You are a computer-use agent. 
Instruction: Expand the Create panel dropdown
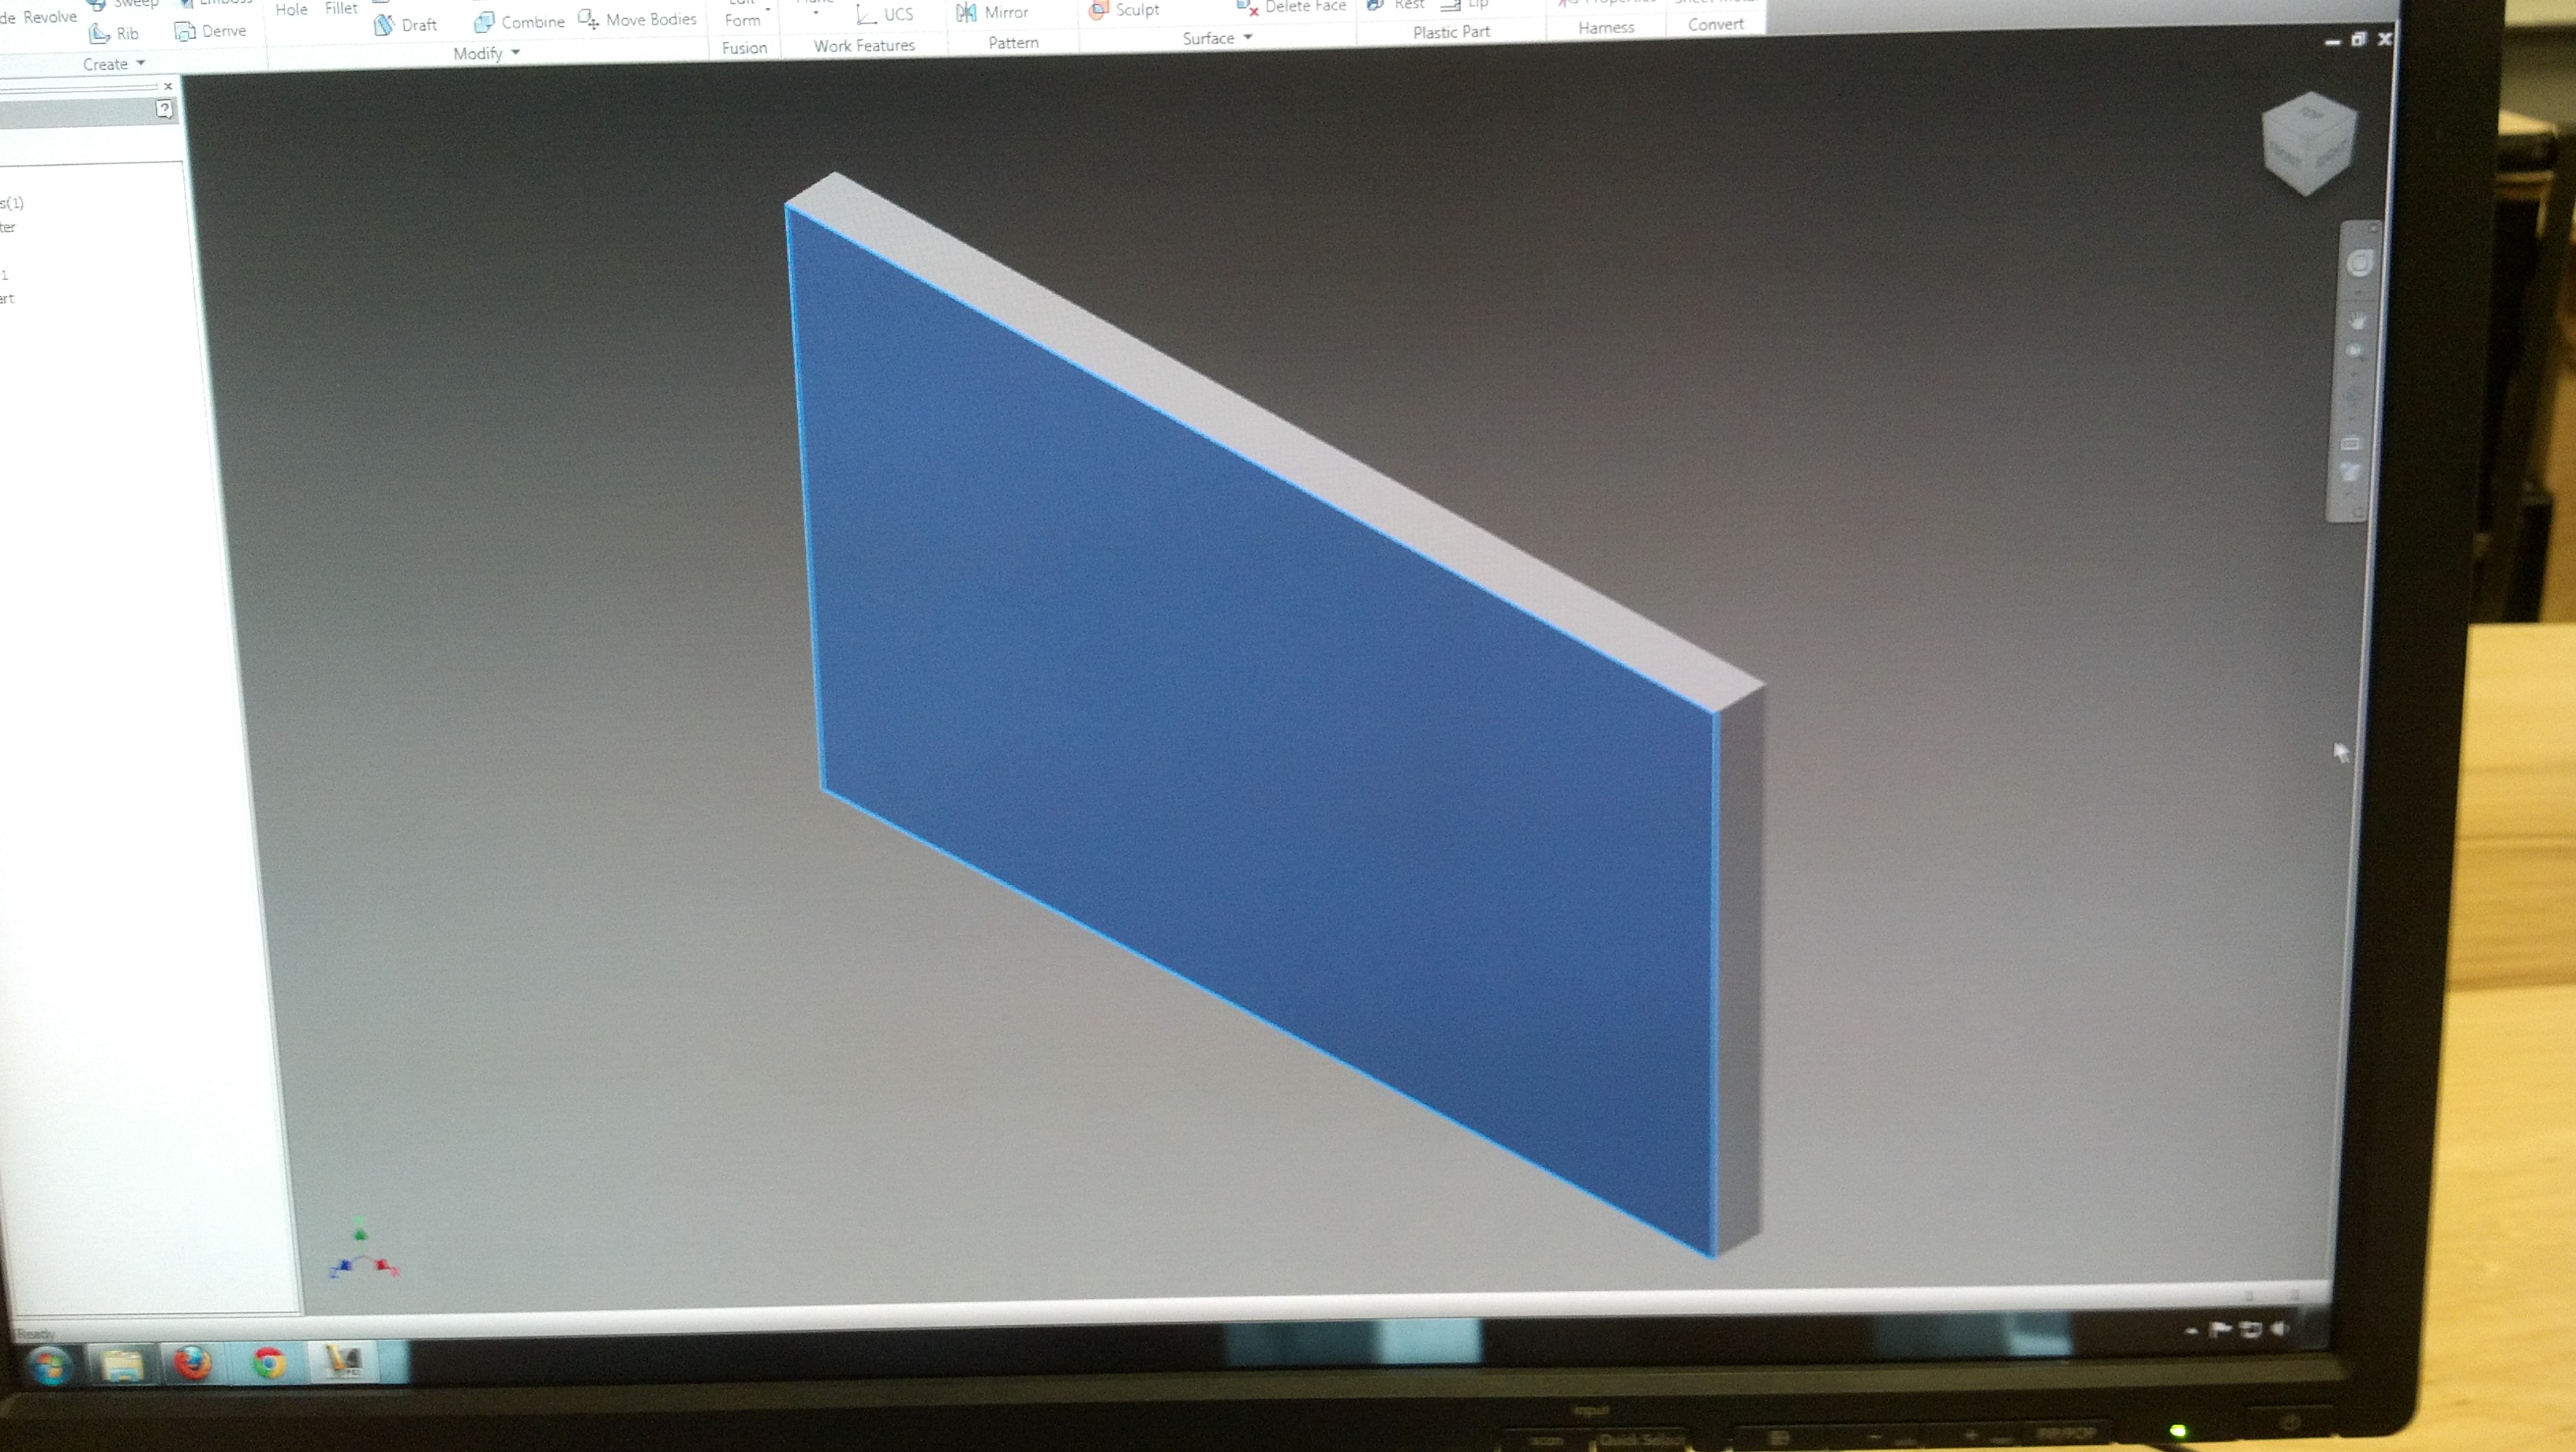coord(140,63)
